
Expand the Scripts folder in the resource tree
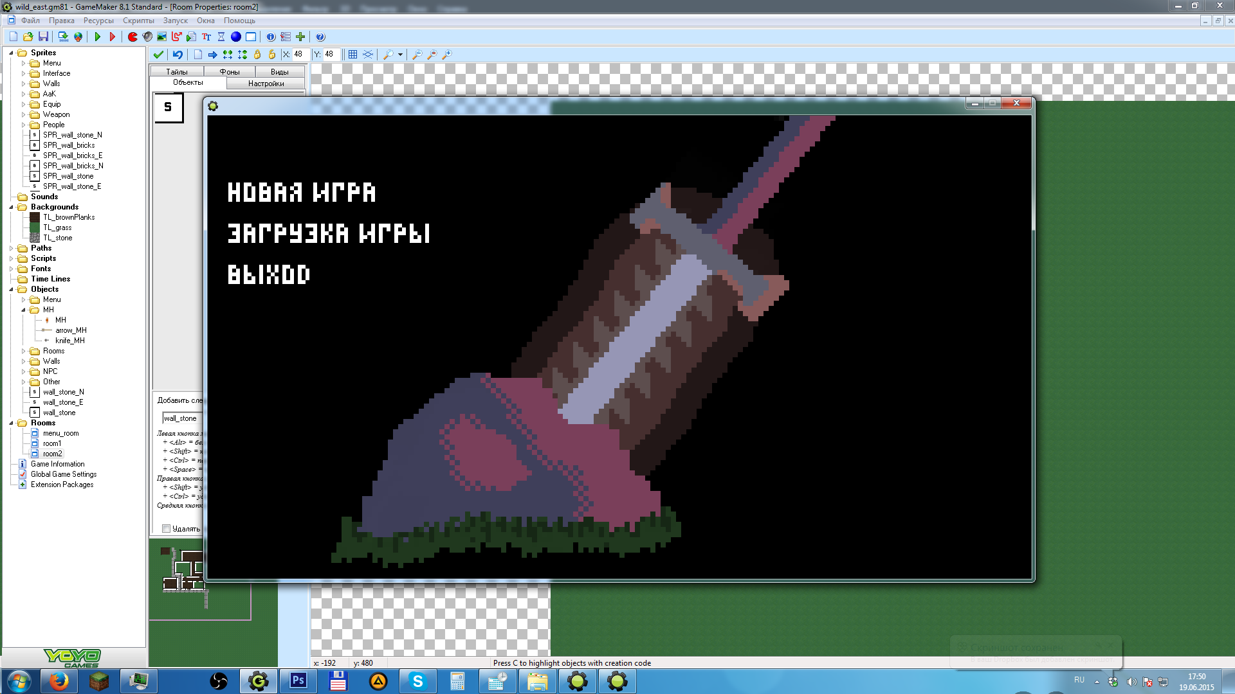point(11,258)
